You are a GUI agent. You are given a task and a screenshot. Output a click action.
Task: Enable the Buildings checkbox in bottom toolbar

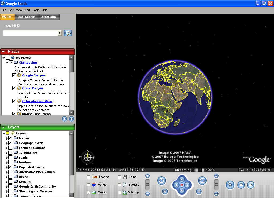[x=119, y=192]
